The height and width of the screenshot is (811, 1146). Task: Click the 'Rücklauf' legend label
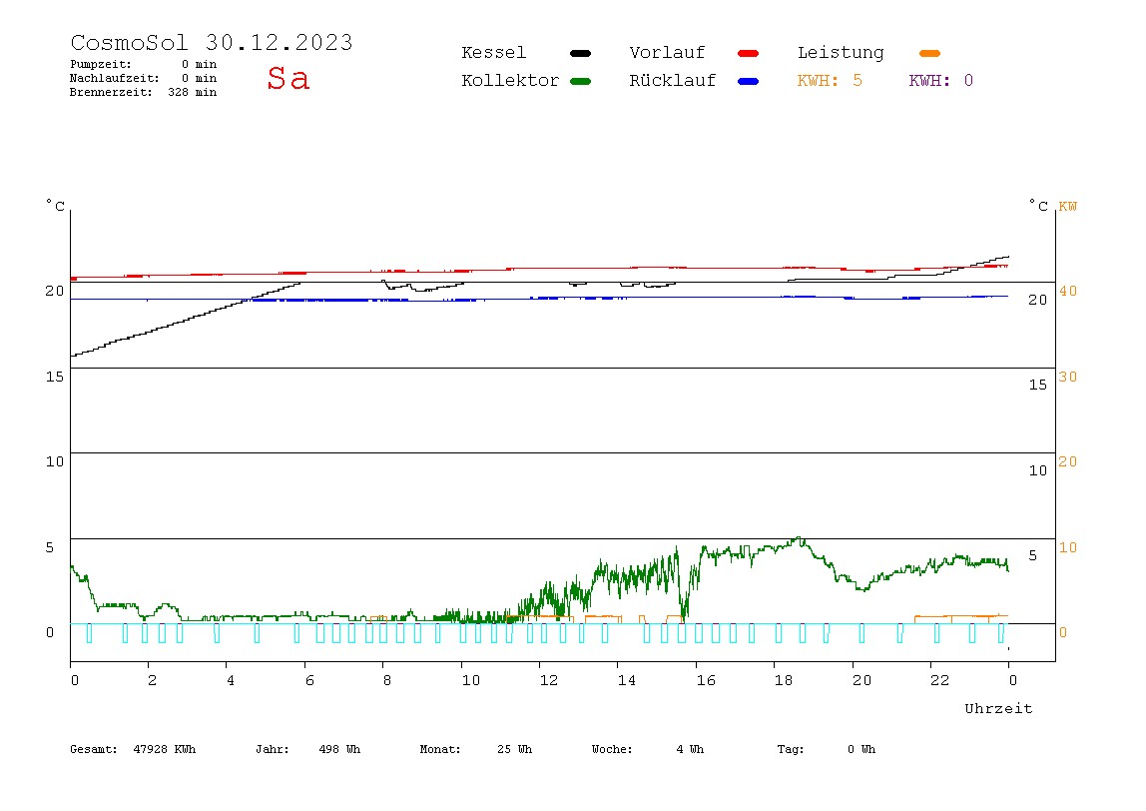(673, 81)
